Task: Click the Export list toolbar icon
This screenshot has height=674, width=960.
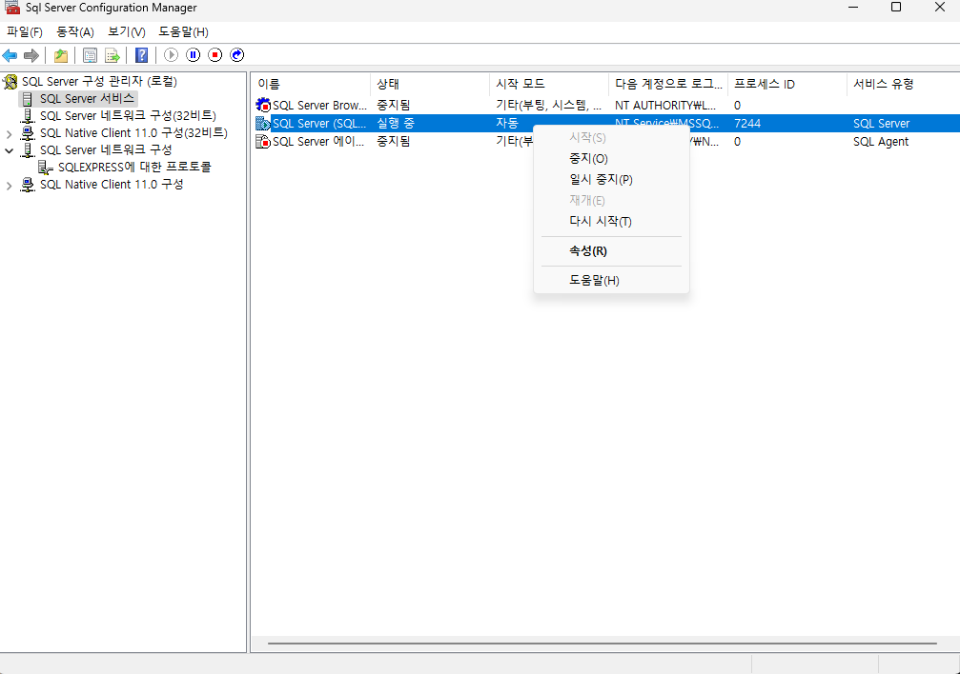Action: [112, 55]
